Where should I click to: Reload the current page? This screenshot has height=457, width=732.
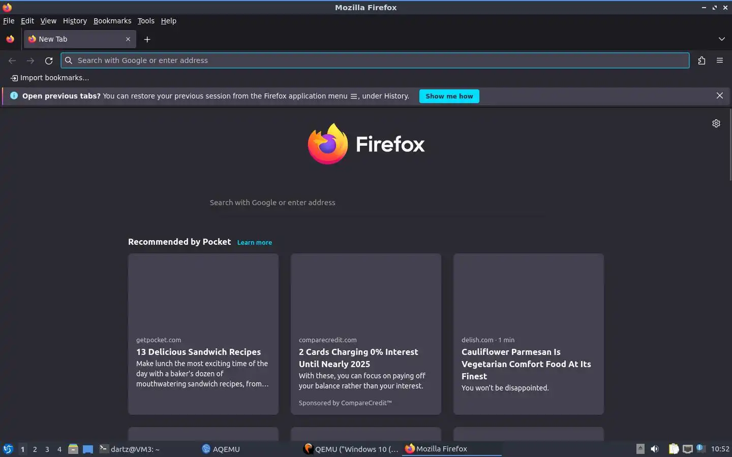pyautogui.click(x=49, y=60)
